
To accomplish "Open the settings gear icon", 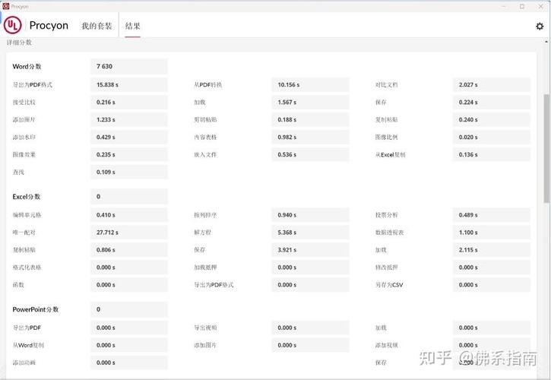I will point(540,26).
